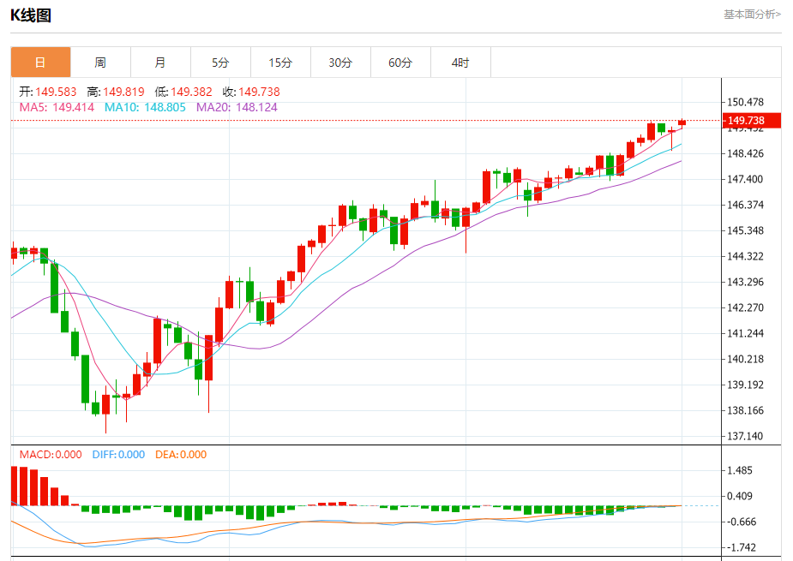
Task: Click the latest red candlestick on the far right
Action: (682, 122)
